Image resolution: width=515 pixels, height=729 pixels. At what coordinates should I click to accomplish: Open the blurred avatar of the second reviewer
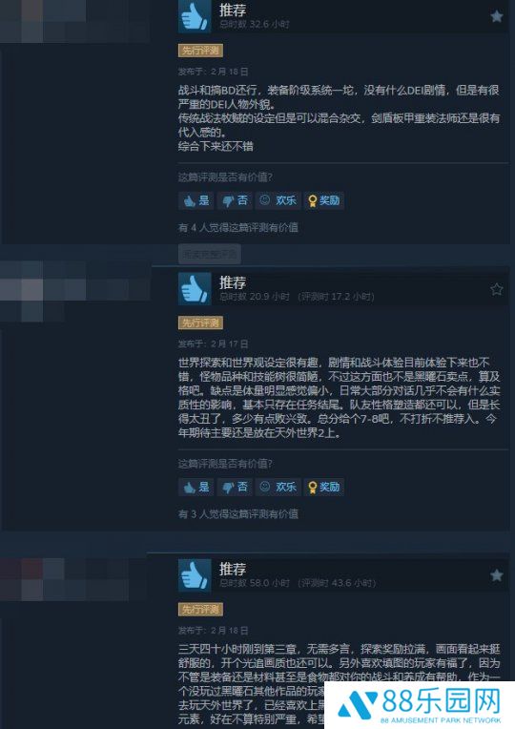[x=74, y=292]
